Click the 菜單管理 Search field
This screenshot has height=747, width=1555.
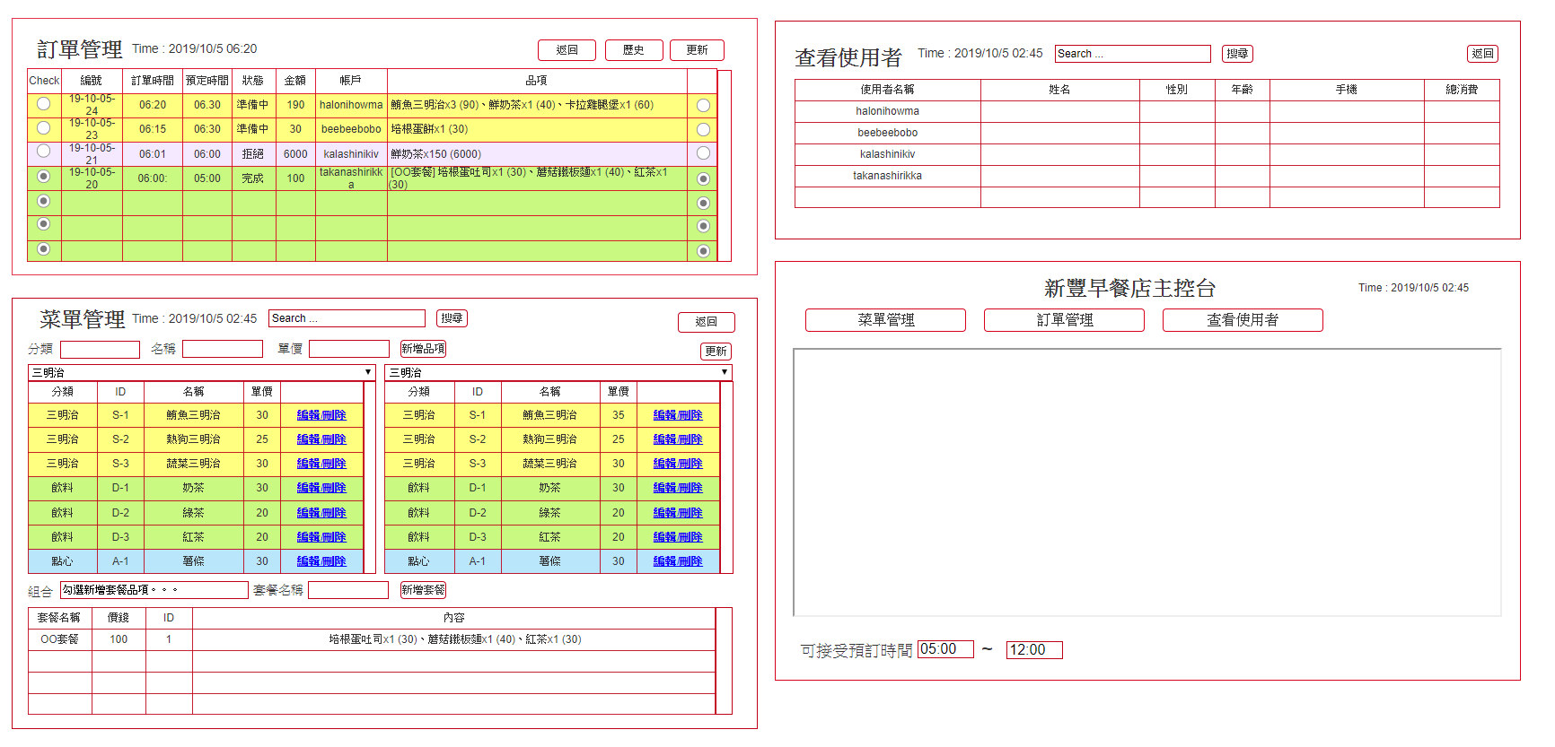coord(347,318)
